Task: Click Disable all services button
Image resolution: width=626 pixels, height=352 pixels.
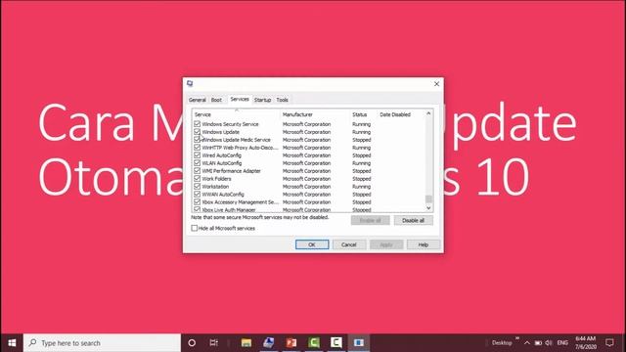Action: [413, 220]
